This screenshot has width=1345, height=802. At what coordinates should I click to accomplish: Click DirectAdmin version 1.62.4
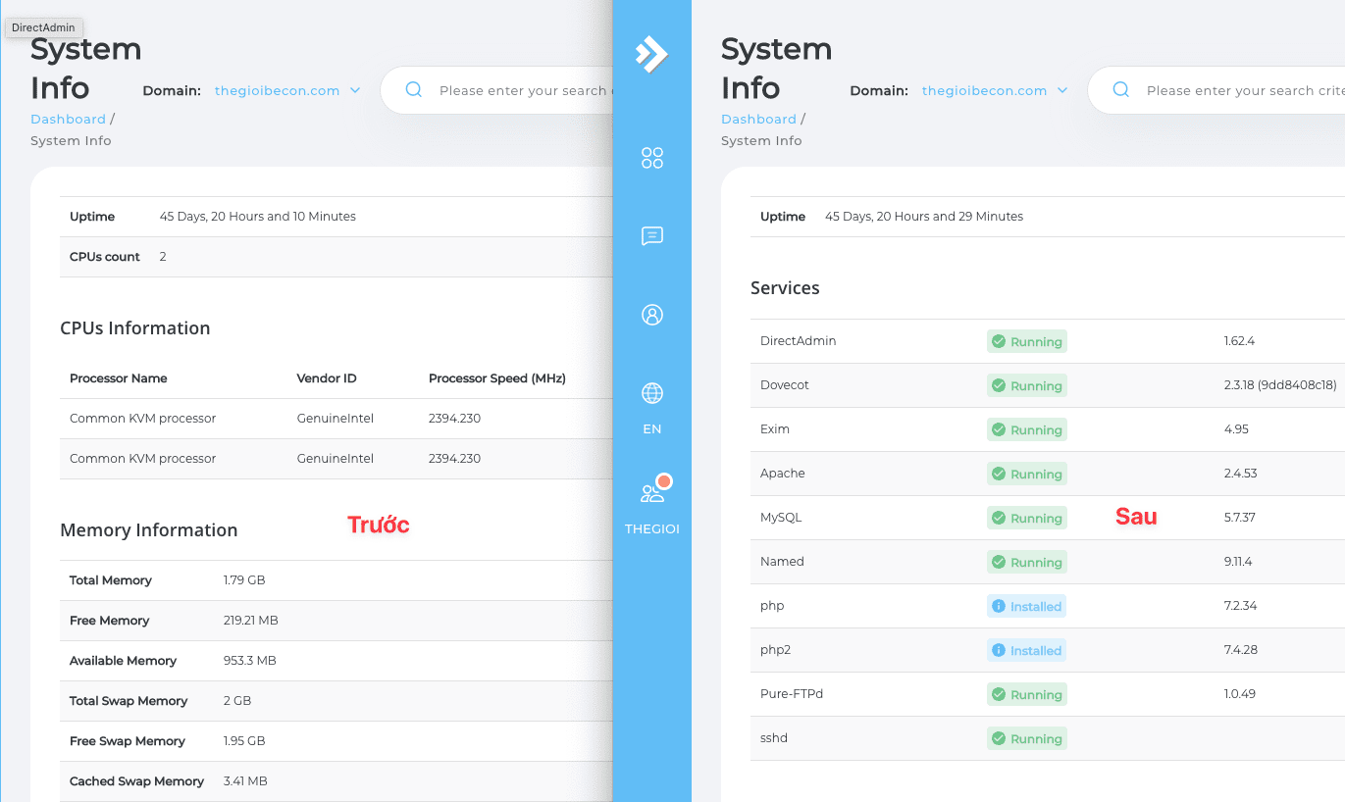coord(1239,341)
